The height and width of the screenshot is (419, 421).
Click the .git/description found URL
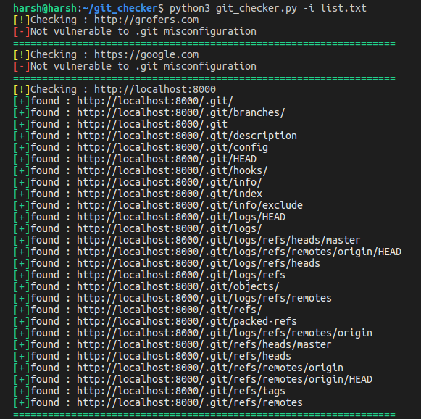pos(187,136)
